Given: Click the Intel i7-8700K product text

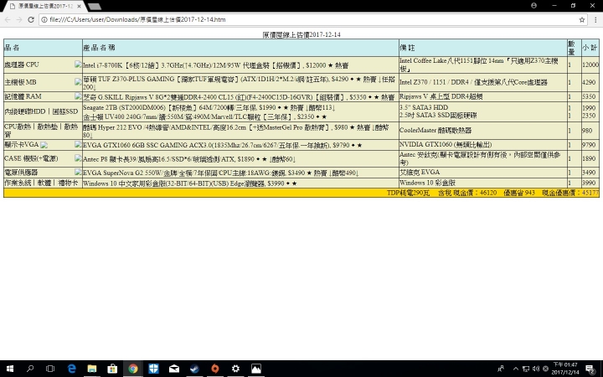Looking at the screenshot, I should point(216,65).
